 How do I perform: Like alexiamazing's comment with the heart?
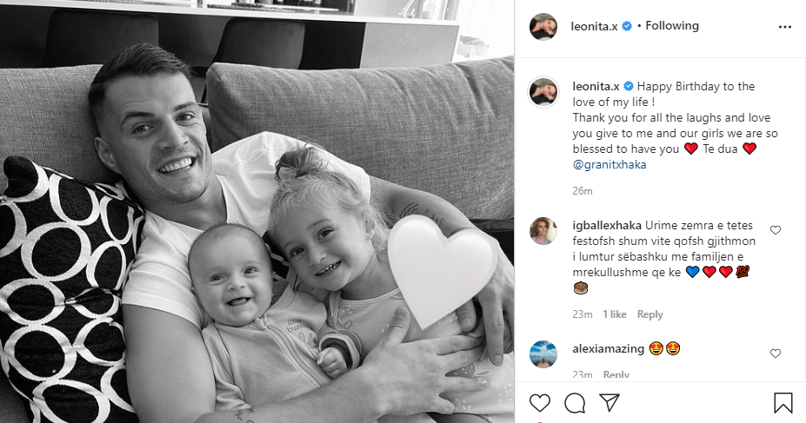click(x=776, y=354)
